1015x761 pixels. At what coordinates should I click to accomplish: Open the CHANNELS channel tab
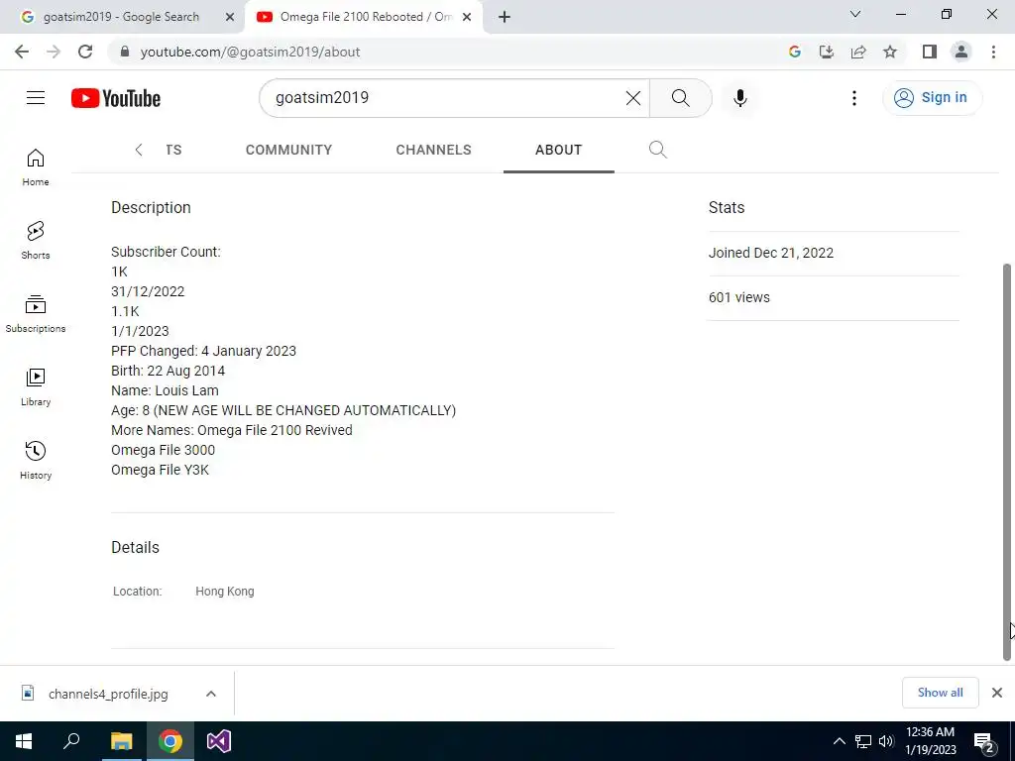click(434, 150)
